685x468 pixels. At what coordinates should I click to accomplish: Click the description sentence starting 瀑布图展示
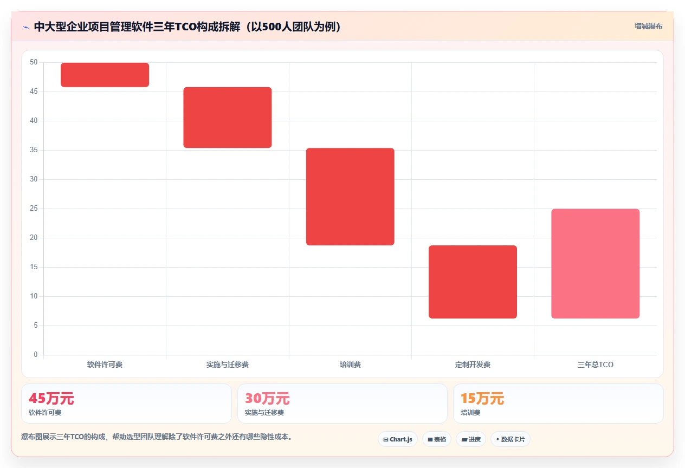pos(158,437)
